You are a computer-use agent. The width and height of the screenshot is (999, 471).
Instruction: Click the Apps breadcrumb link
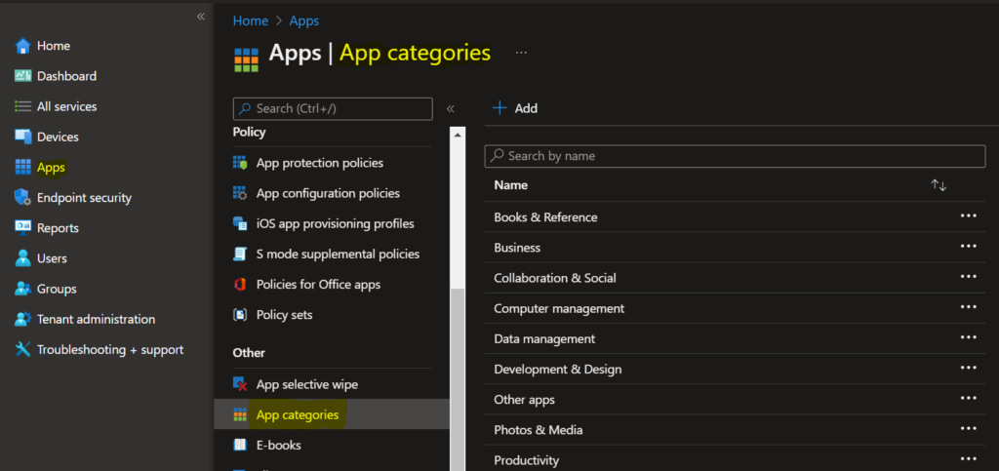coord(304,21)
